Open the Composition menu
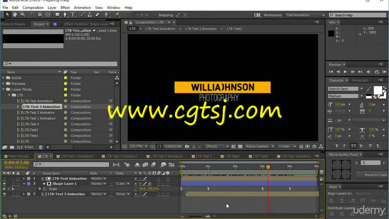Viewport: 389px width, 219px height. 33,8
